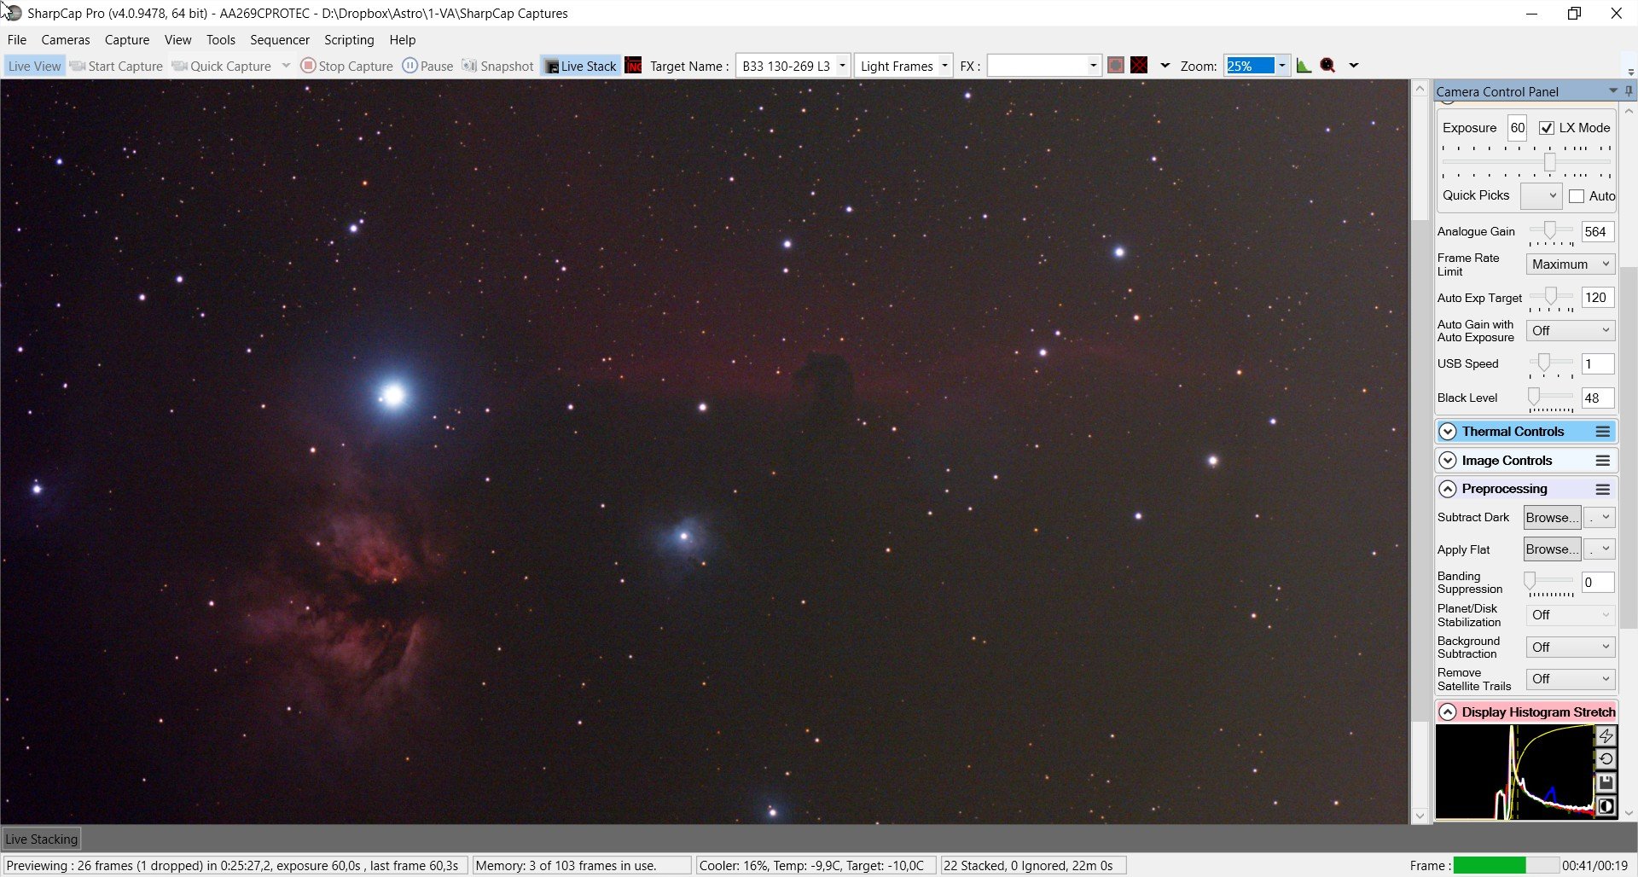Viewport: 1638px width, 877px height.
Task: Open the Tools menu
Action: pos(220,39)
